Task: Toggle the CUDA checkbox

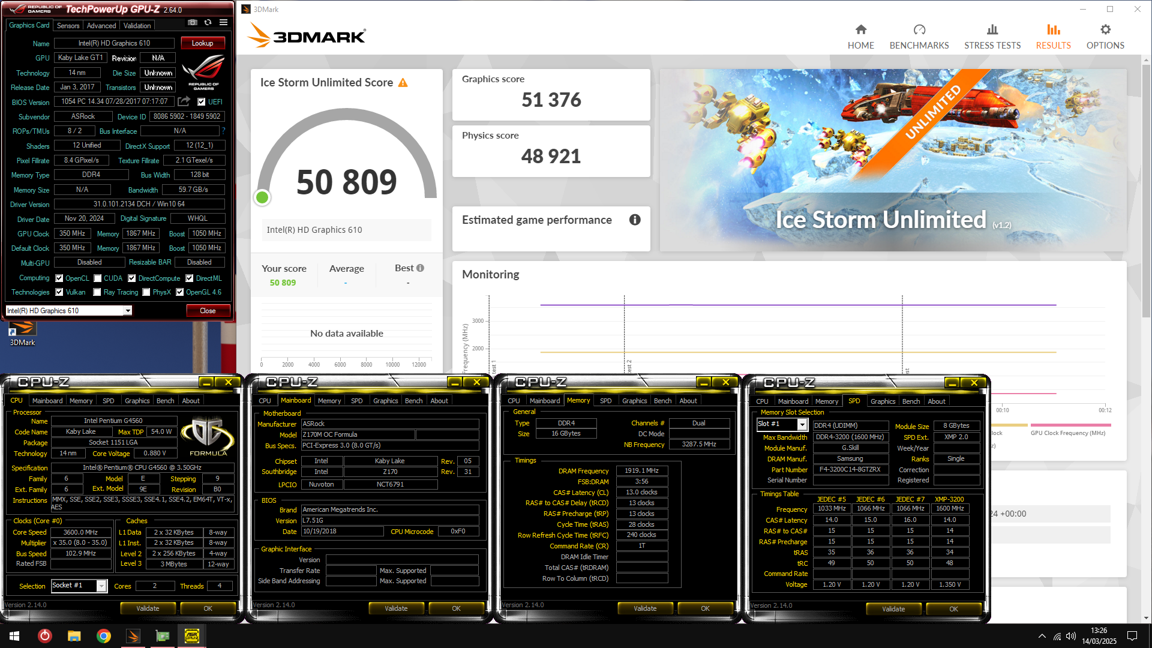Action: (97, 278)
